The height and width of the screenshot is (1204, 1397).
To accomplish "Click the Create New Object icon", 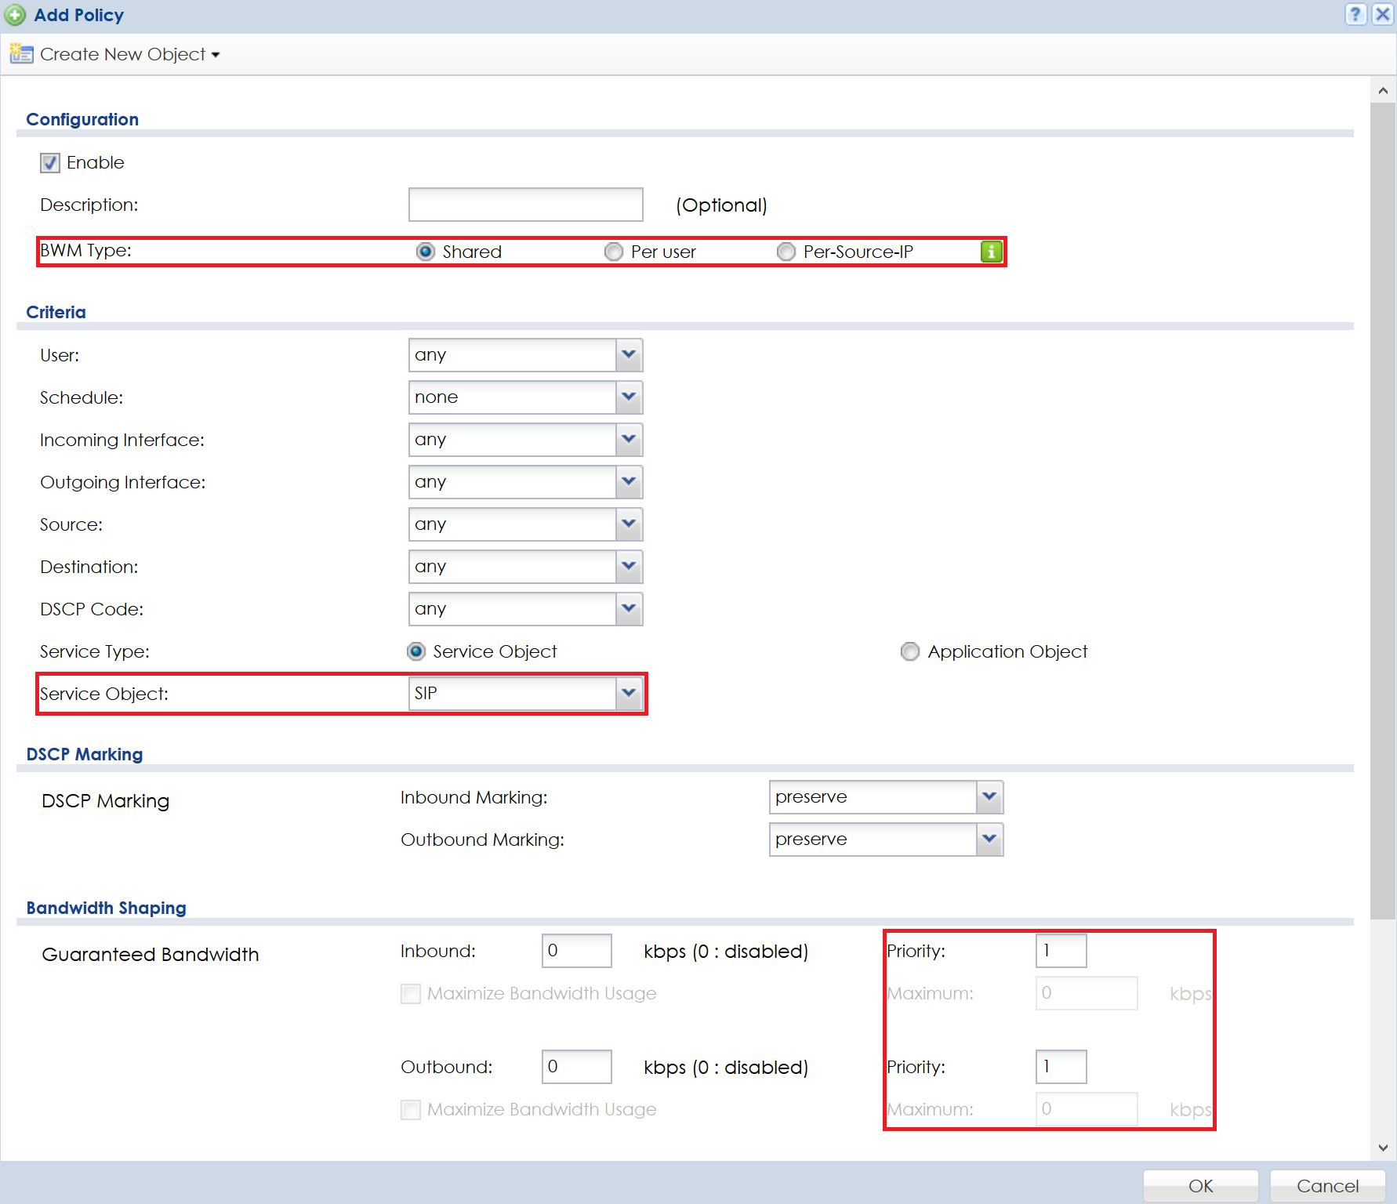I will 21,54.
